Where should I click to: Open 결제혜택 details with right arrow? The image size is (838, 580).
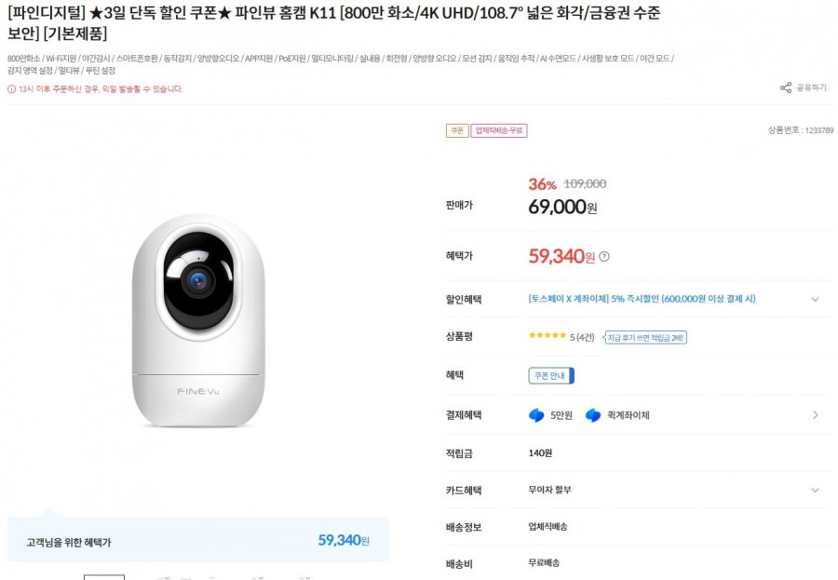point(815,415)
